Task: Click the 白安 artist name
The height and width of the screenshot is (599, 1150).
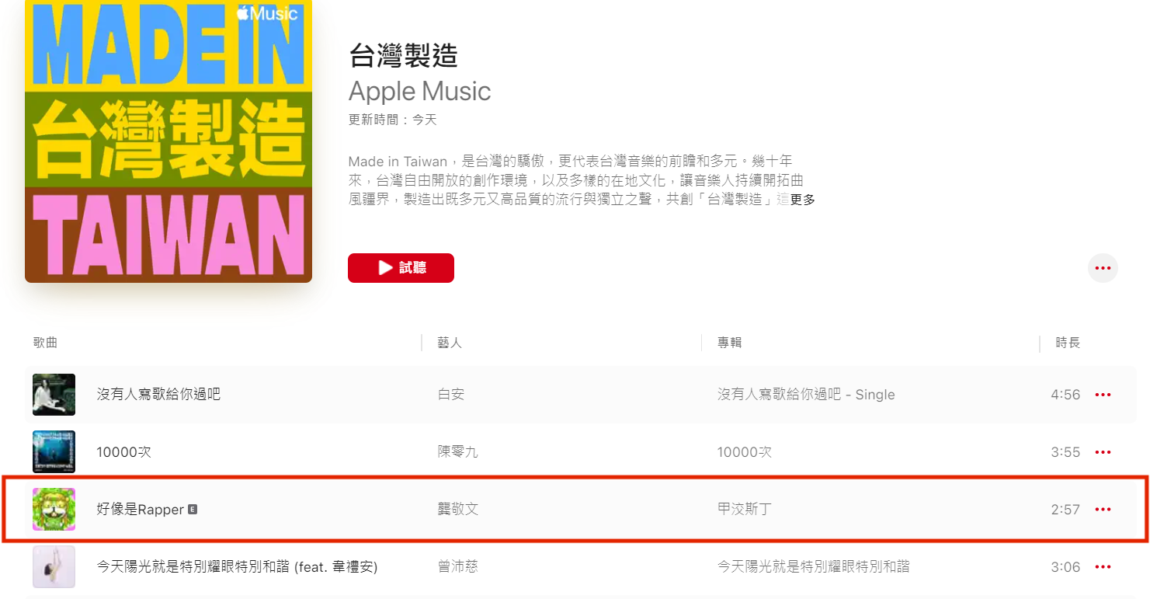Action: (x=451, y=395)
